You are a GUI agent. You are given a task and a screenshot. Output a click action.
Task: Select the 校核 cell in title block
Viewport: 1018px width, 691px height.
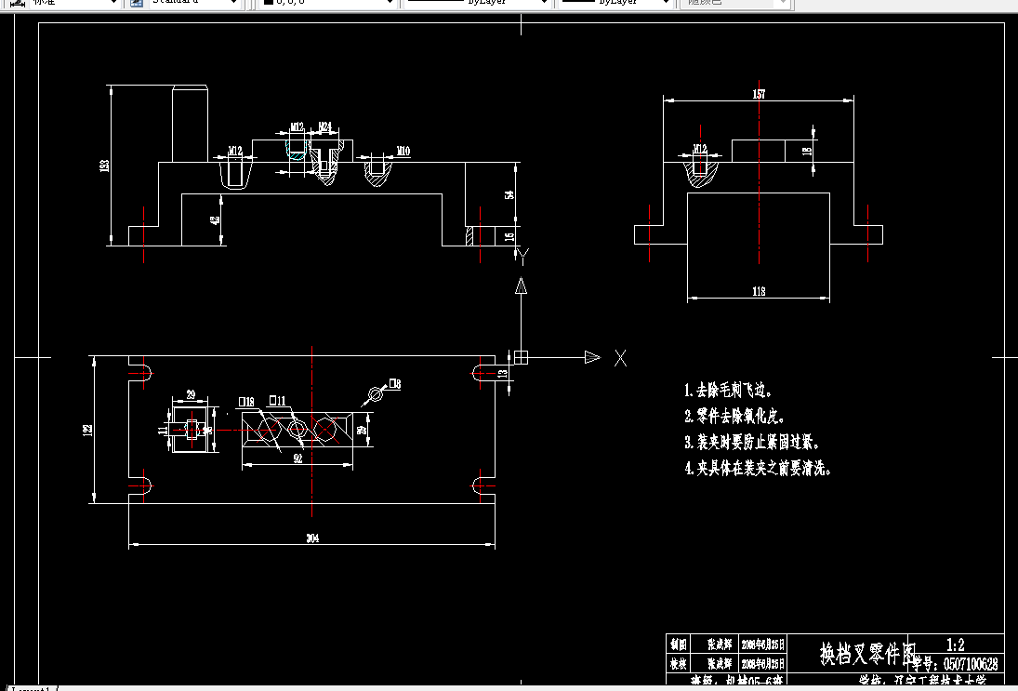pyautogui.click(x=679, y=664)
